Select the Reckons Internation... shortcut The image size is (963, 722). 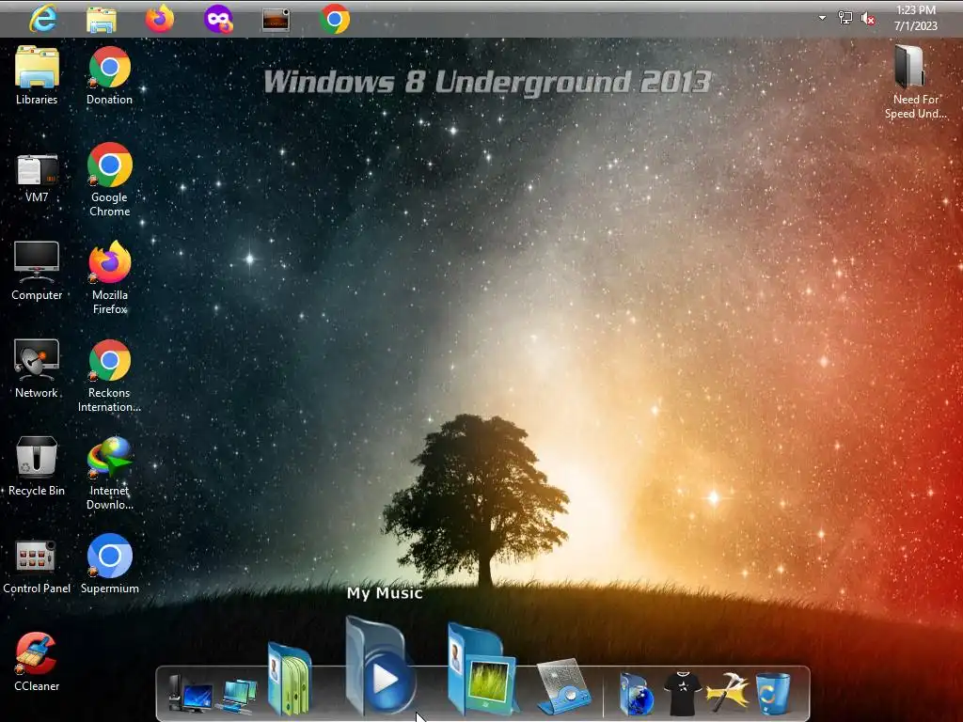[109, 375]
